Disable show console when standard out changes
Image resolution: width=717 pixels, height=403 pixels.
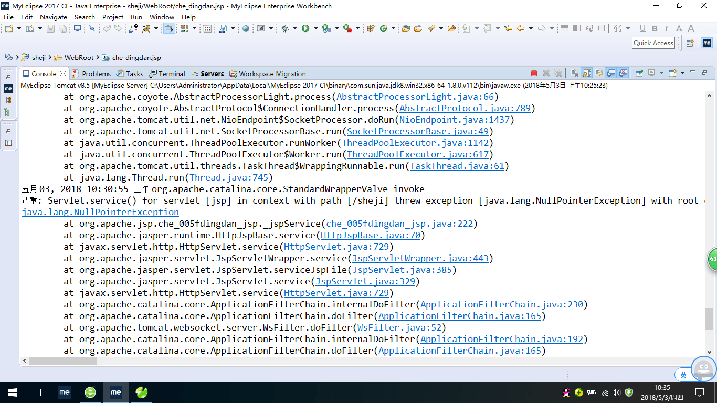[x=611, y=73]
